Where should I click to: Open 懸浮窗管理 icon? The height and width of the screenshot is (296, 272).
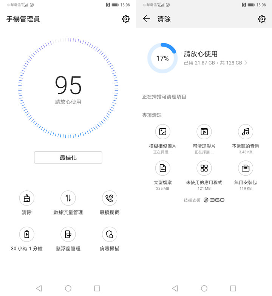pyautogui.click(x=68, y=234)
